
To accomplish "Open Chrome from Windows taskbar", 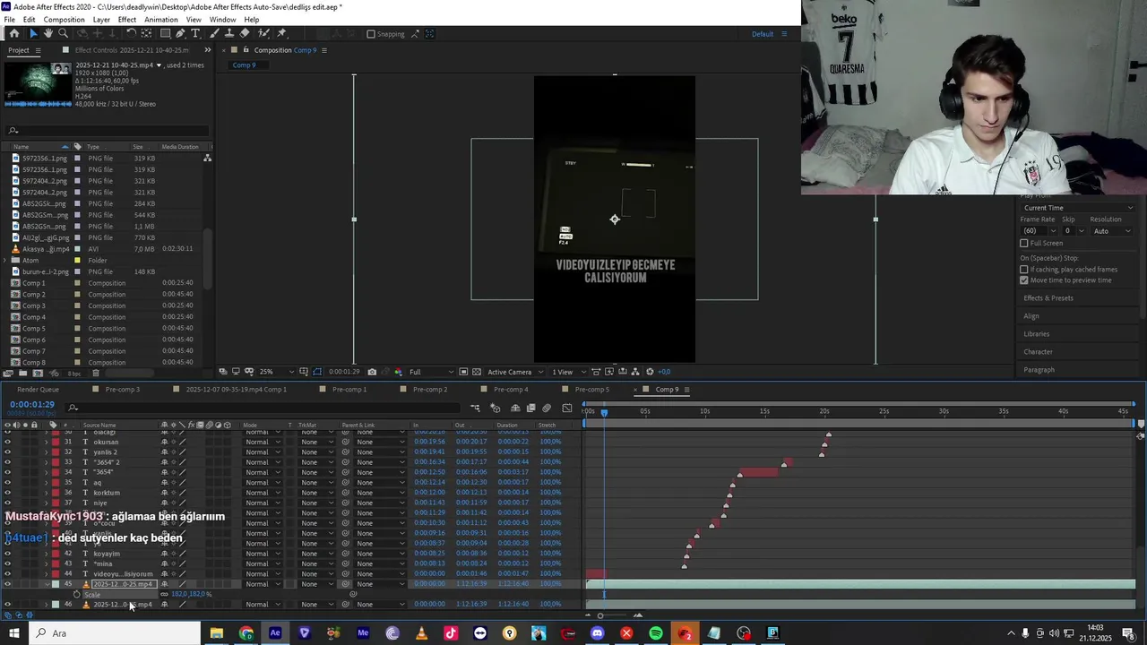I will point(246,633).
